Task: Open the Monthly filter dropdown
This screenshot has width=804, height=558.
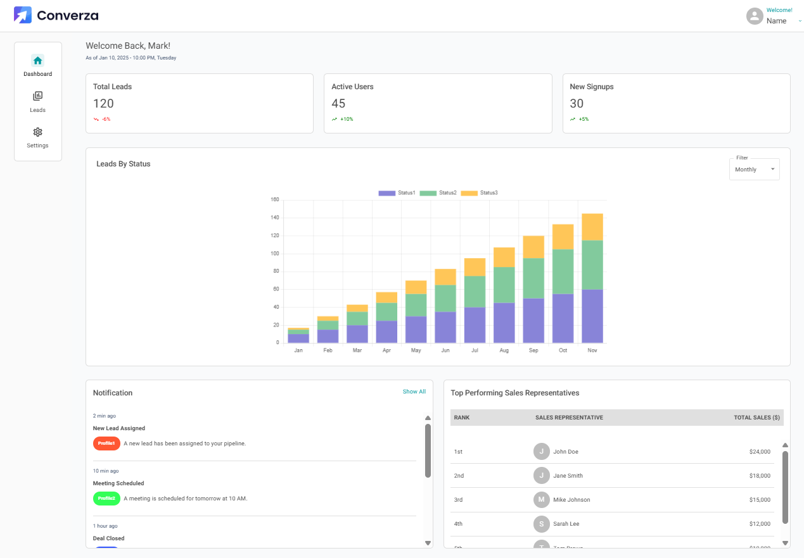Action: pyautogui.click(x=755, y=170)
